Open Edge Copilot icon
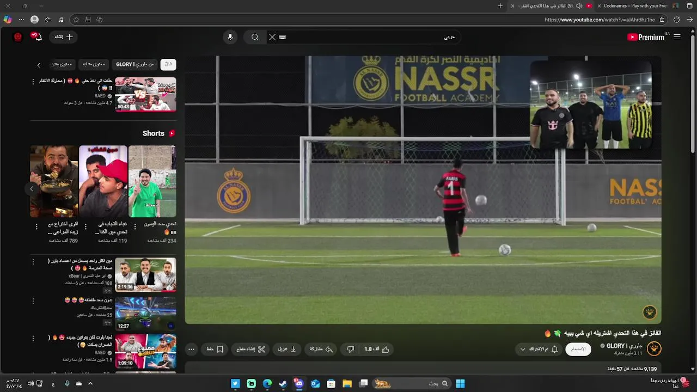The height and width of the screenshot is (392, 697). [7, 20]
